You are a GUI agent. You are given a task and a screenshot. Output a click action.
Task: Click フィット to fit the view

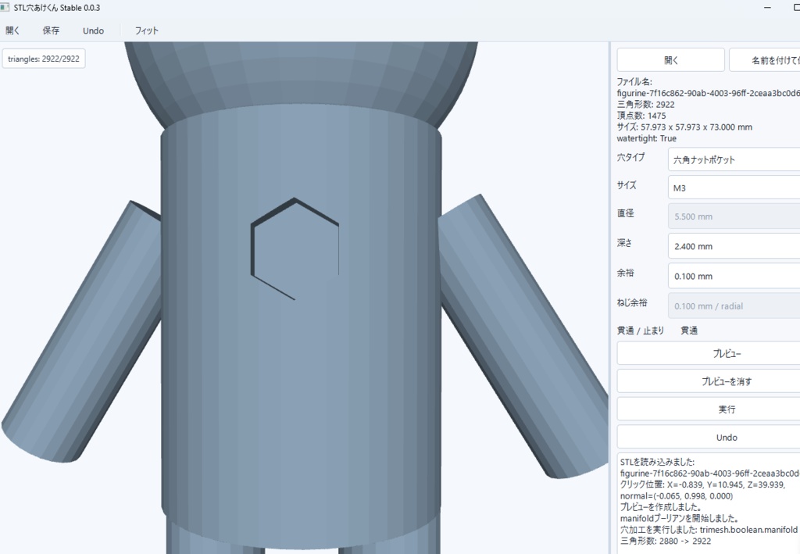[x=146, y=30]
